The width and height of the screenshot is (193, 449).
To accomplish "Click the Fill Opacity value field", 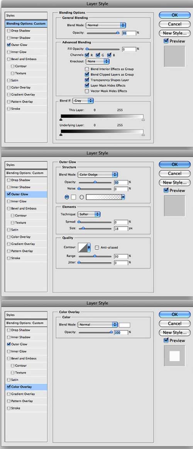I will 129,49.
